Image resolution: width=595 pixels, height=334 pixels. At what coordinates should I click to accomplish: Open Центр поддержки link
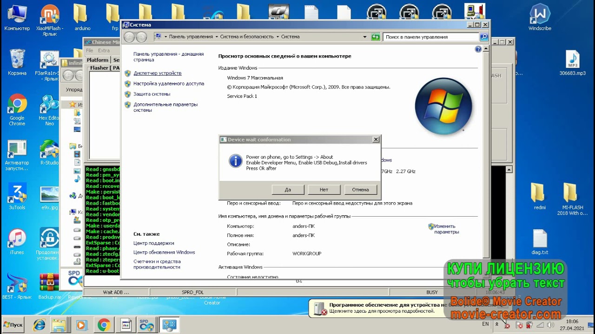tap(154, 243)
